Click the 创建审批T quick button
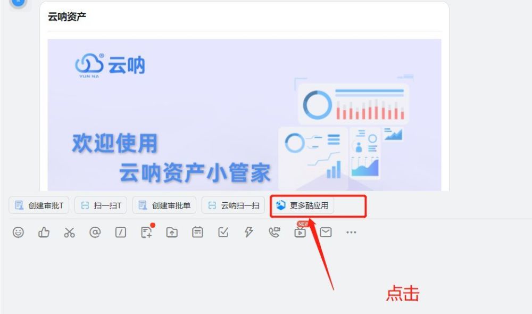This screenshot has height=314, width=532. [x=39, y=205]
